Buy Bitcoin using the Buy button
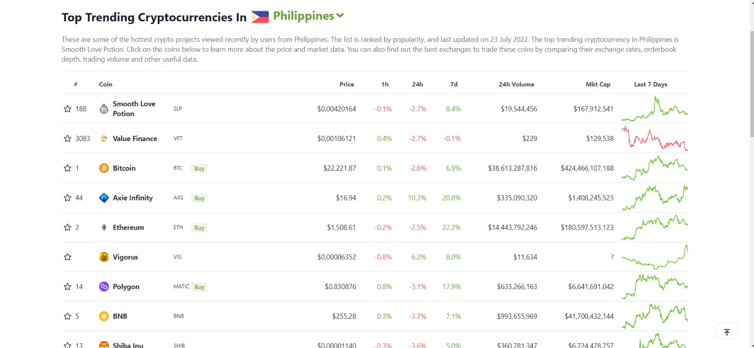Screen dimensions: 754x348 [199, 168]
